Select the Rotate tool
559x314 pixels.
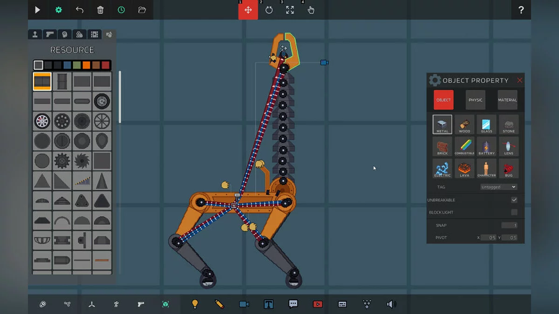coord(268,10)
